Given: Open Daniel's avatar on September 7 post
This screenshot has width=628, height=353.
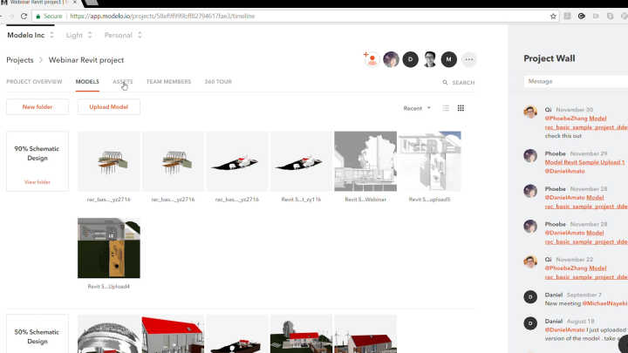Looking at the screenshot, I should coord(530,297).
